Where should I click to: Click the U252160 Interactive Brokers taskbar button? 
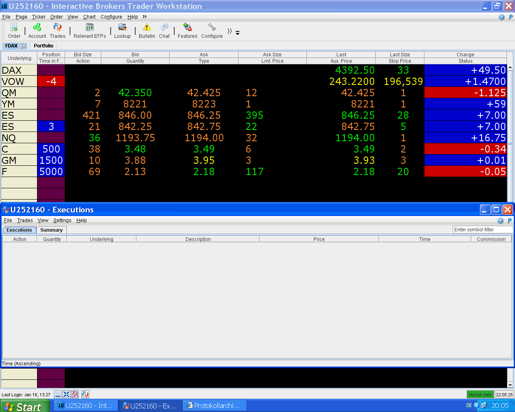(x=86, y=406)
